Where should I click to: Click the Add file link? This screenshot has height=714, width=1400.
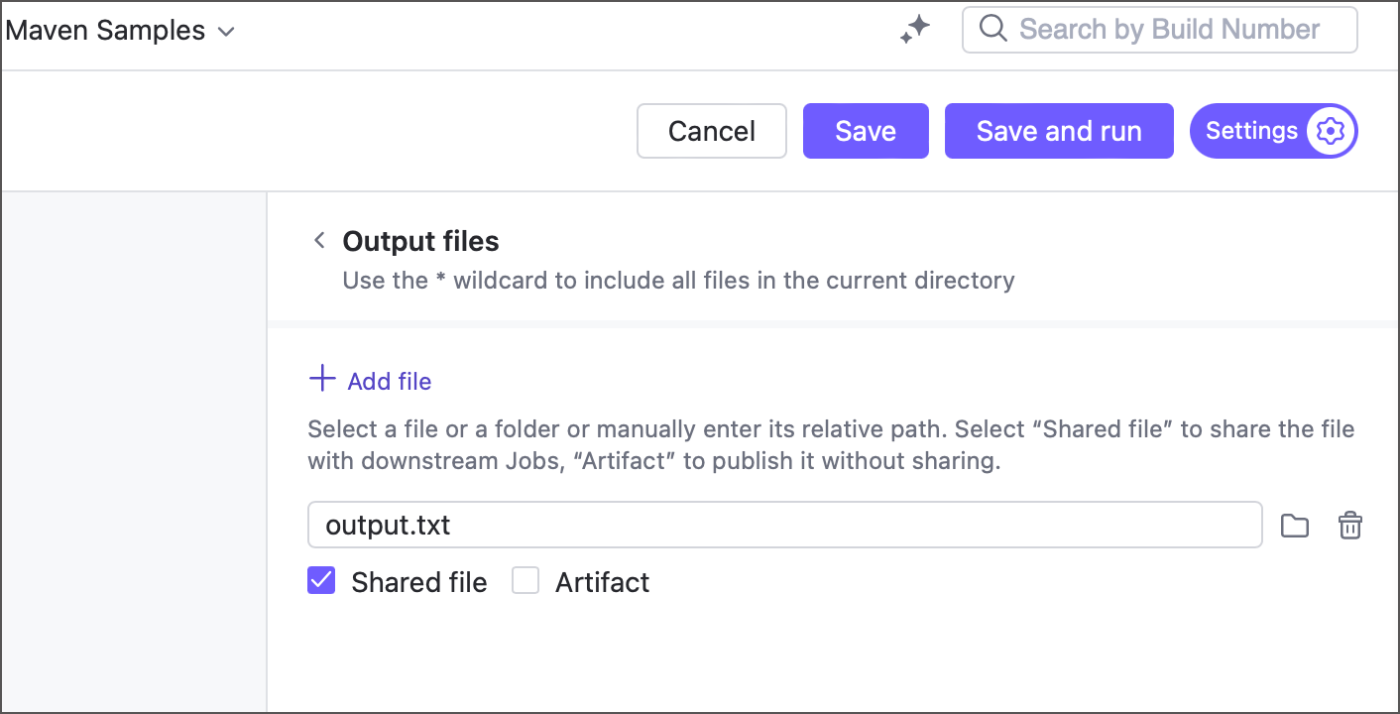[389, 381]
